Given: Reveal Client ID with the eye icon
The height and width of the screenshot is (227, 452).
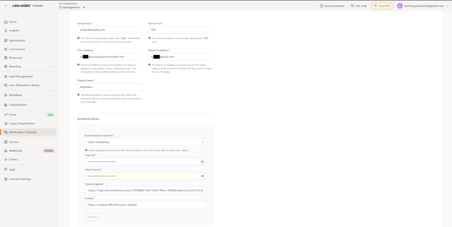Looking at the screenshot, I should 203,162.
